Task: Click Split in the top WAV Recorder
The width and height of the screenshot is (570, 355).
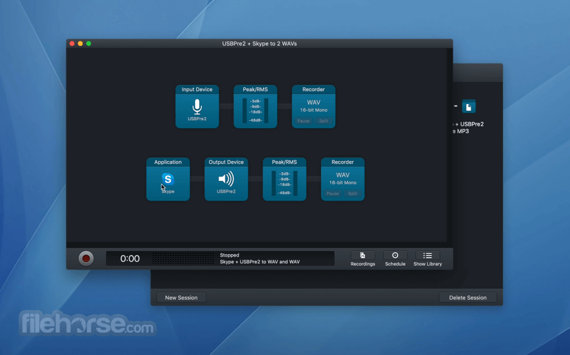Action: [x=323, y=121]
